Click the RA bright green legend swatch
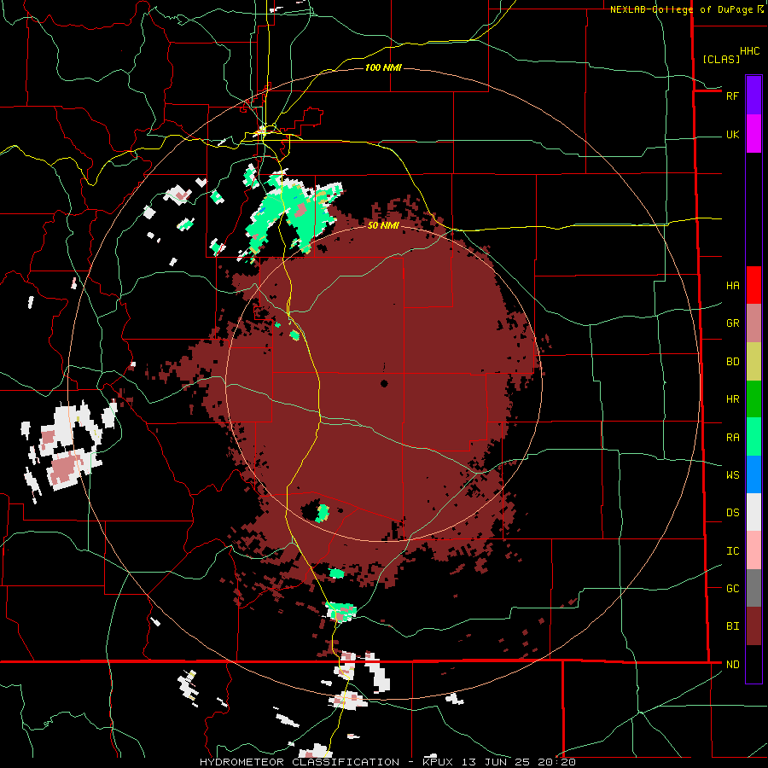 pyautogui.click(x=753, y=437)
